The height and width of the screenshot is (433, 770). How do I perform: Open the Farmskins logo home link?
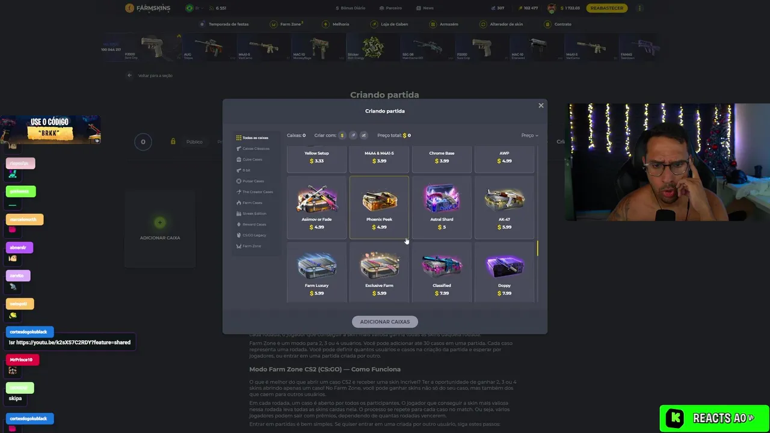[147, 8]
